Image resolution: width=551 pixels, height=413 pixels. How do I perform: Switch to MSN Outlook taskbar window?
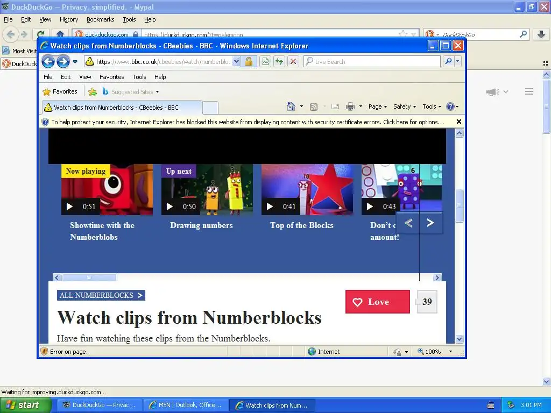coord(186,405)
